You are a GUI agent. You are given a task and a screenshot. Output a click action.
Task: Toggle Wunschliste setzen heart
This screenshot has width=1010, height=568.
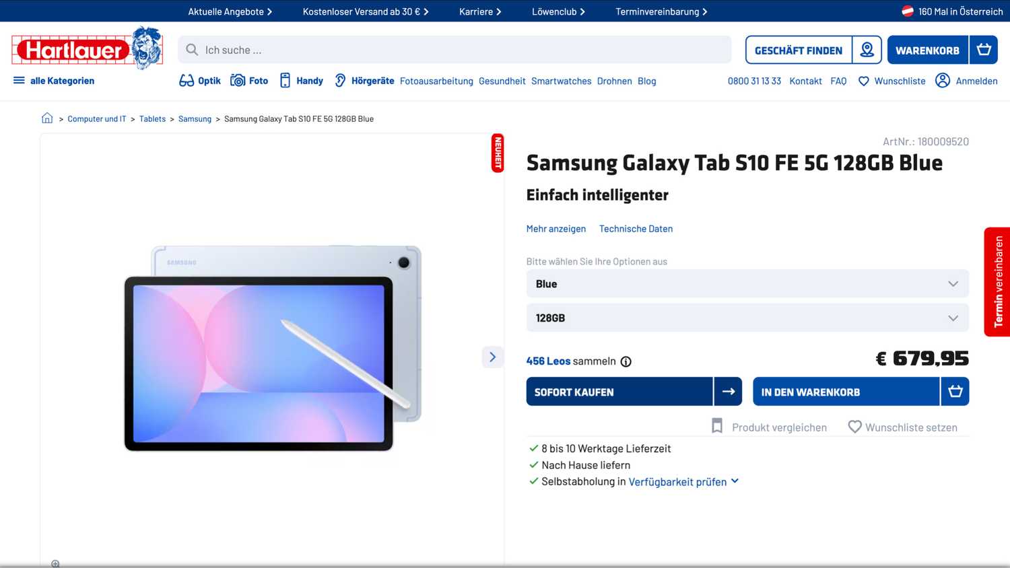pyautogui.click(x=854, y=427)
